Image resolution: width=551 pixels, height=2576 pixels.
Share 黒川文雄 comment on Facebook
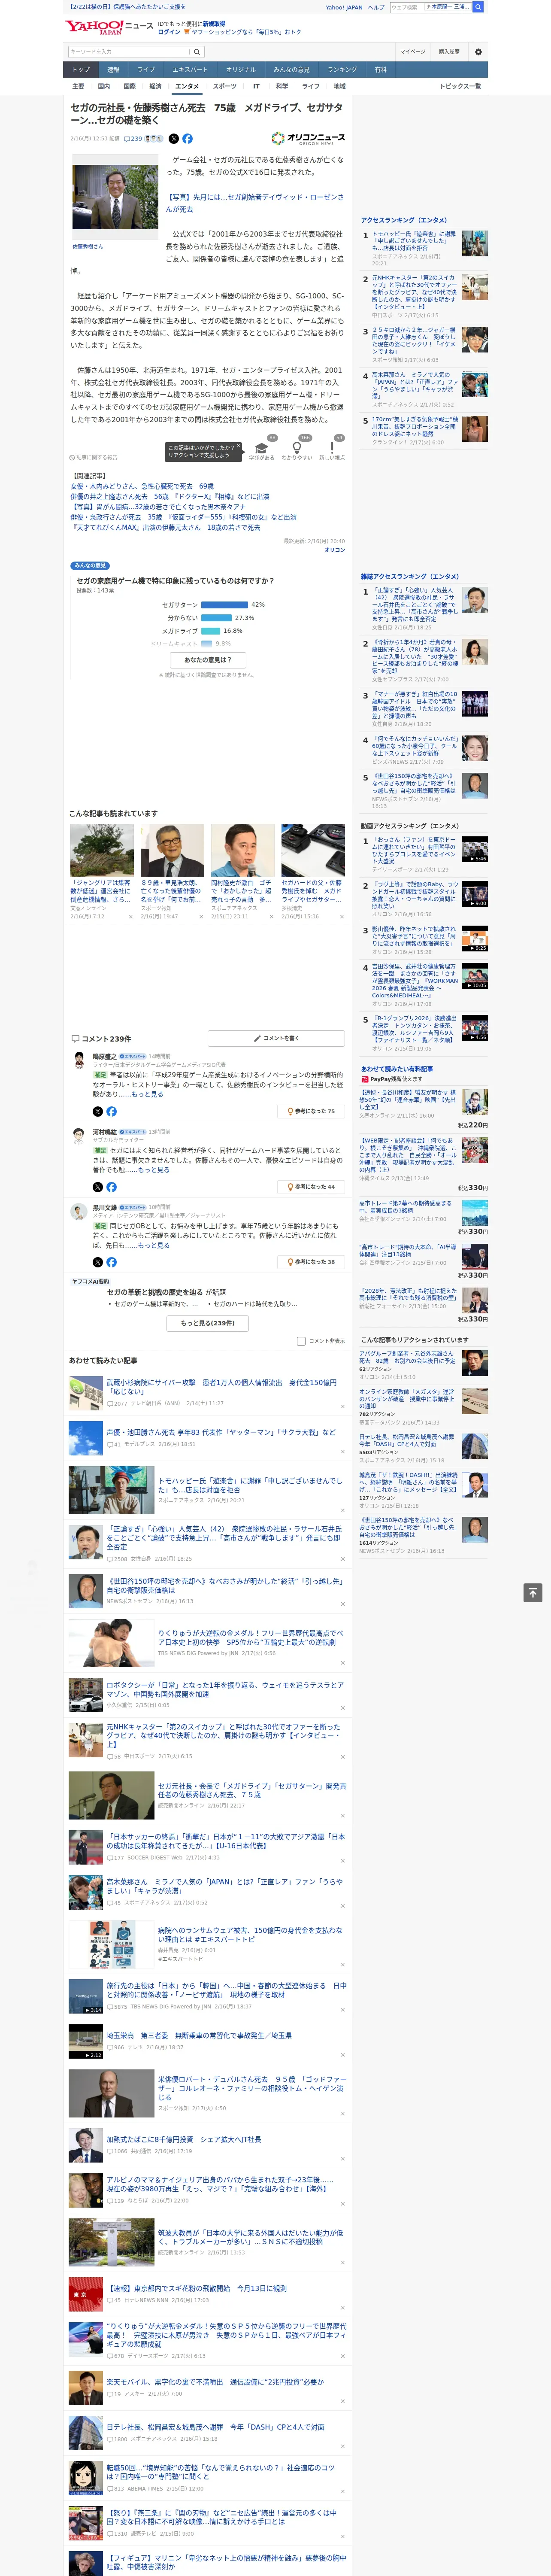[x=111, y=1262]
